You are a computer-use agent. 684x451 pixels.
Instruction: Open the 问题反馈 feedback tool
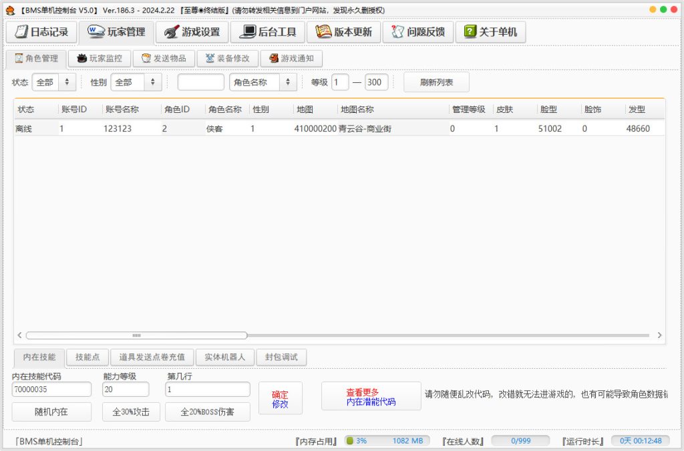417,31
